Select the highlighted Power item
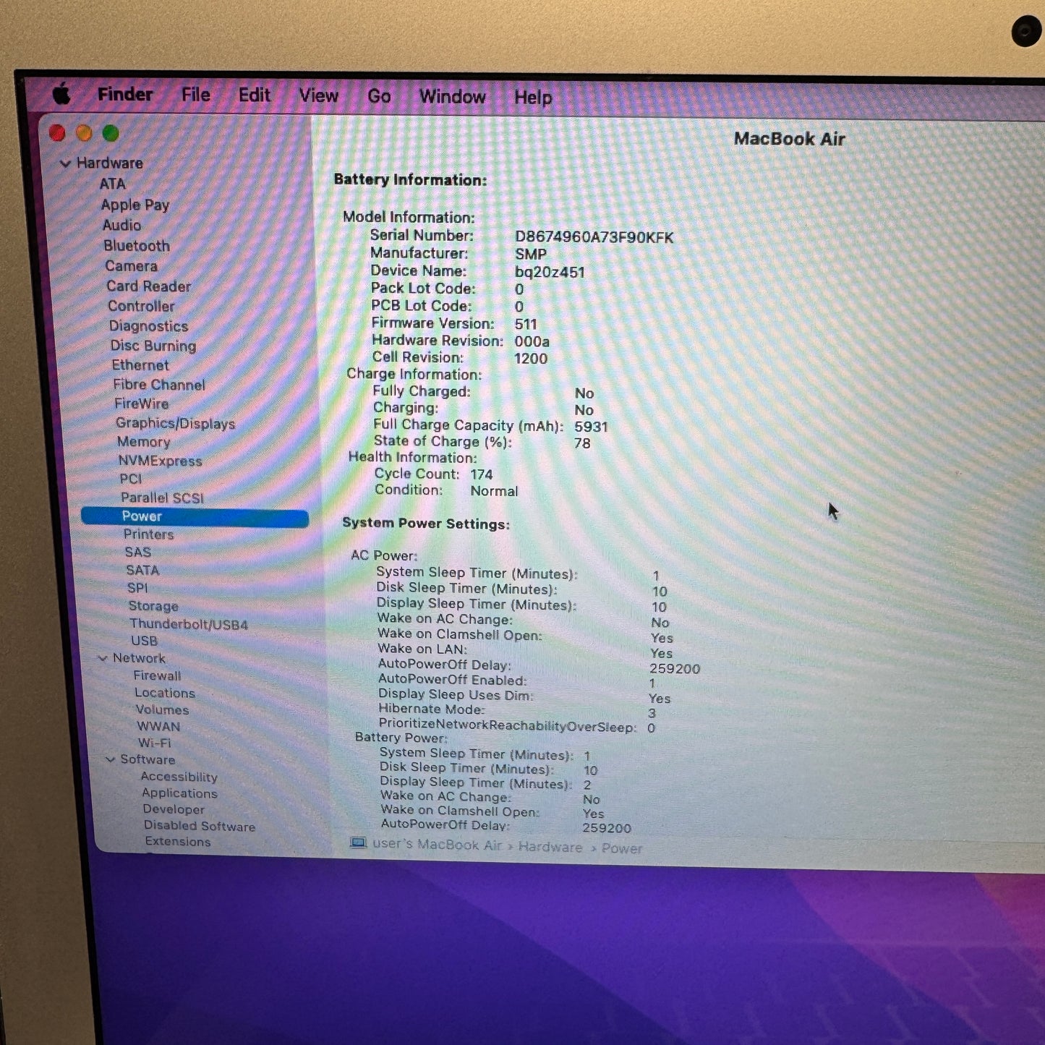 point(195,516)
